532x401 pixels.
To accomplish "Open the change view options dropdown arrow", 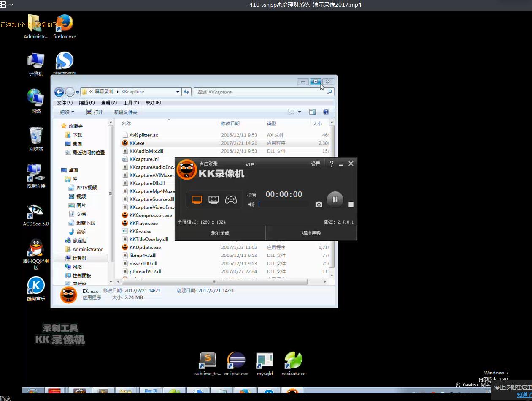I will tap(300, 112).
